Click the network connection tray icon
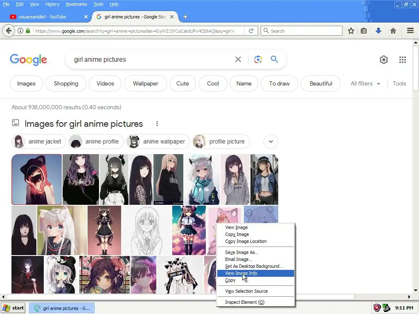 tap(386, 308)
